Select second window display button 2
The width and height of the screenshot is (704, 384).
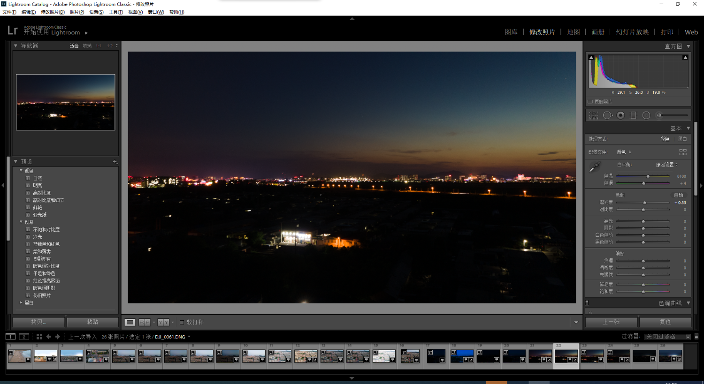[24, 337]
